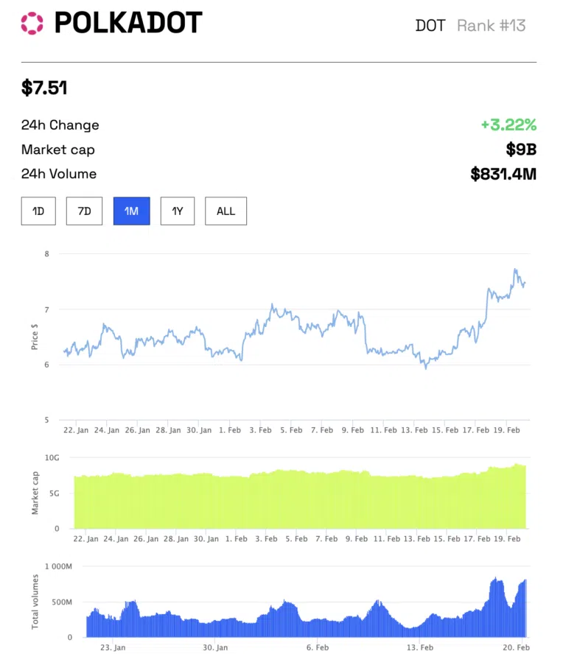Click the Polkadot logo icon
The height and width of the screenshot is (654, 566).
coord(32,24)
